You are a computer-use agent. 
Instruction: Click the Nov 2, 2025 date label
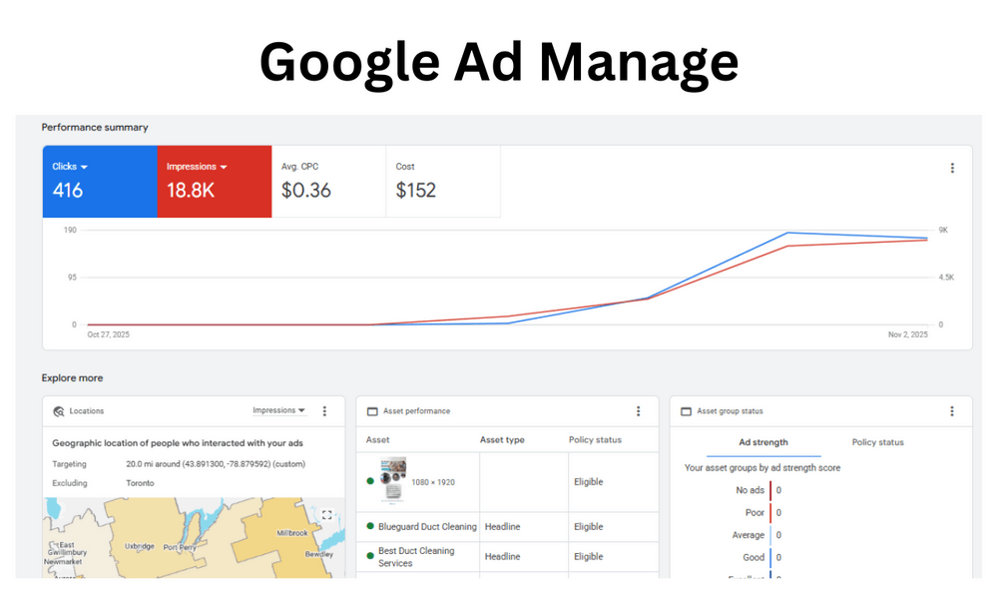907,334
